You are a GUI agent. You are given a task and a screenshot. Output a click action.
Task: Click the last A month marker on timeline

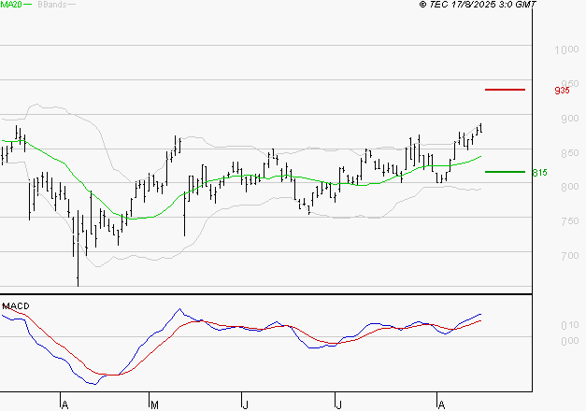pos(440,404)
